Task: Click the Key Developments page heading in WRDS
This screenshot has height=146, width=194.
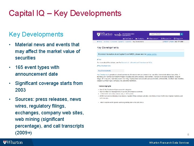Action: [x=108, y=48]
